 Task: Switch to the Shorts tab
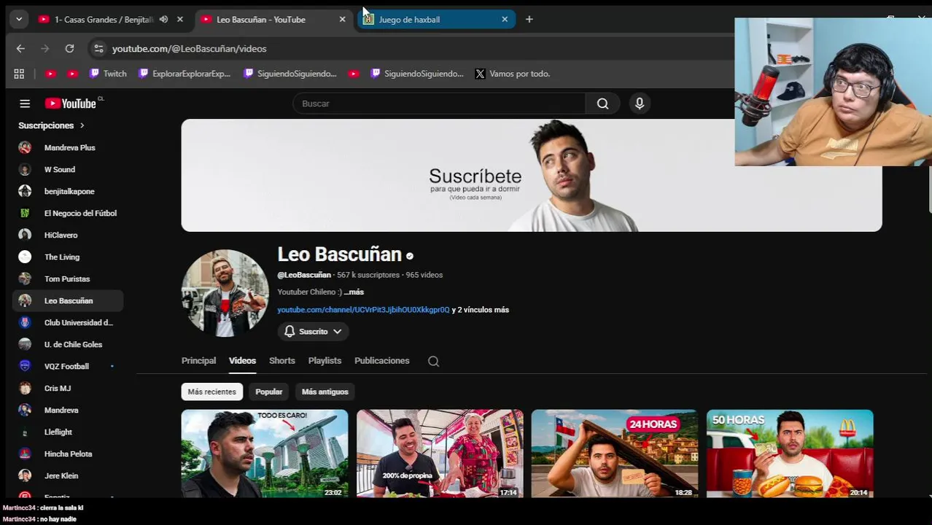[x=281, y=361]
